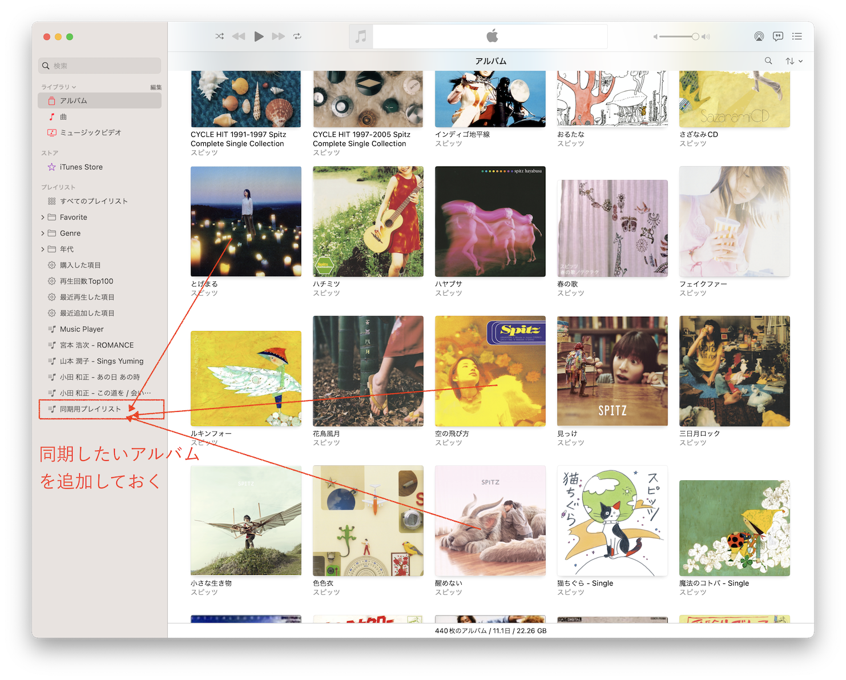
Task: Open ミュージックビデオ in the sidebar
Action: (x=100, y=133)
